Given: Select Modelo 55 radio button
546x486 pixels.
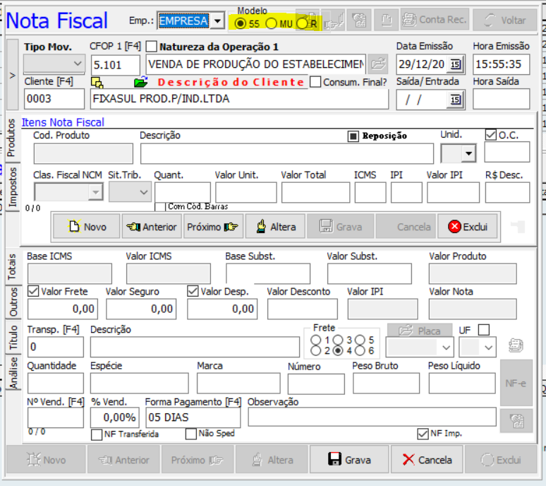Looking at the screenshot, I should coord(241,24).
